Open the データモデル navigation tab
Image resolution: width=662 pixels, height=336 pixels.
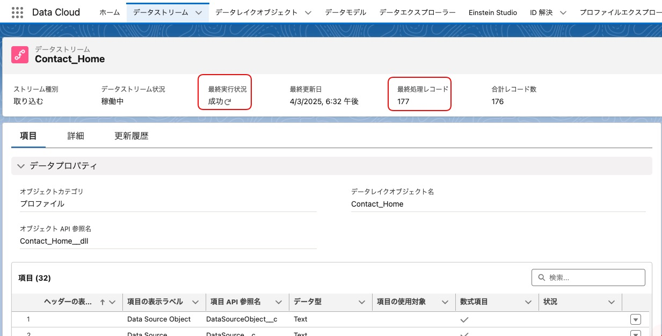pos(346,12)
